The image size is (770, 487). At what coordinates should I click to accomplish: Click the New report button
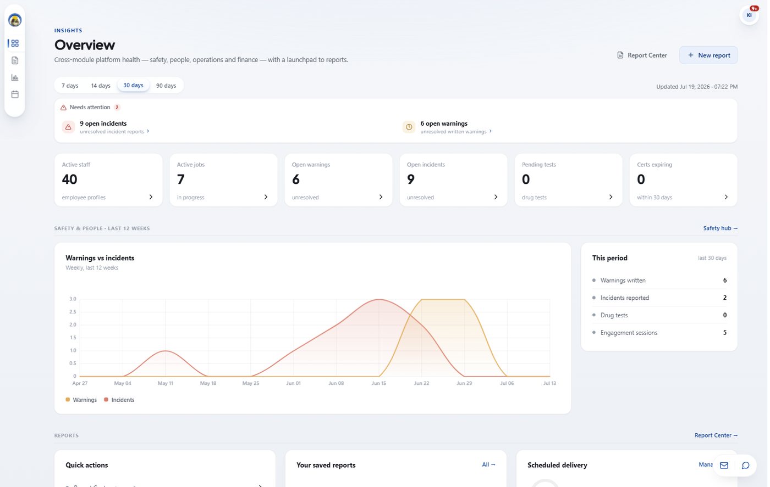(708, 55)
